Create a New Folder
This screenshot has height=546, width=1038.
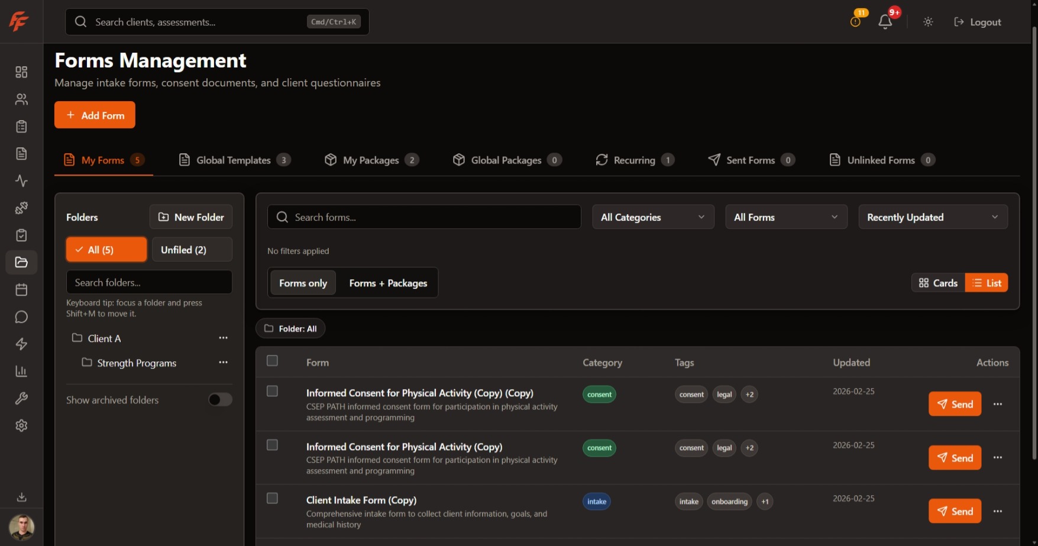tap(190, 217)
